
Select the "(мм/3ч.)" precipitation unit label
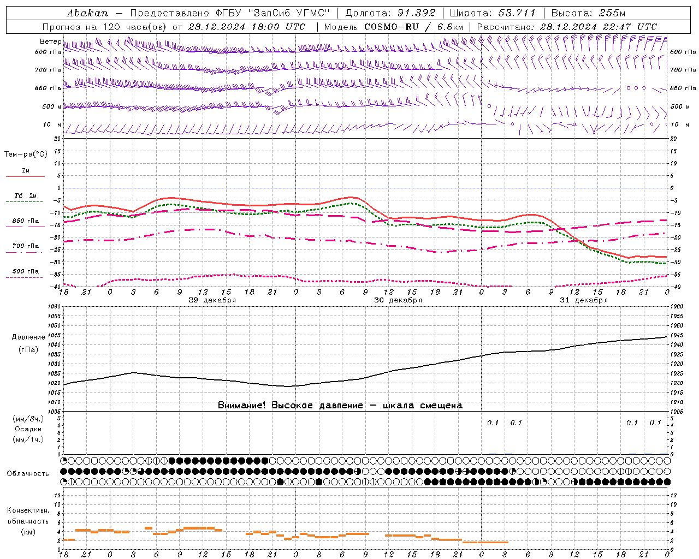coord(28,419)
